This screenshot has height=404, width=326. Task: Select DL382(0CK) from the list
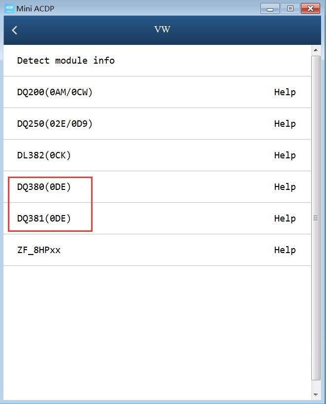coord(44,155)
